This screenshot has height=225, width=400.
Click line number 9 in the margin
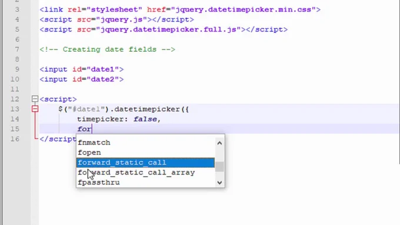coord(17,69)
